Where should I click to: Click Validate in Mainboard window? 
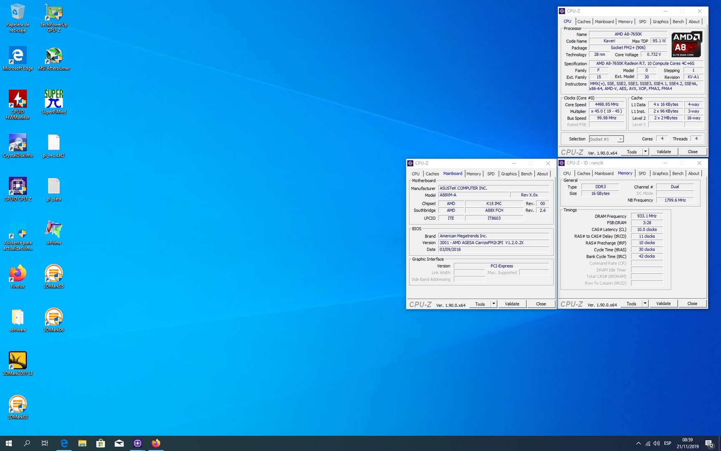512,304
